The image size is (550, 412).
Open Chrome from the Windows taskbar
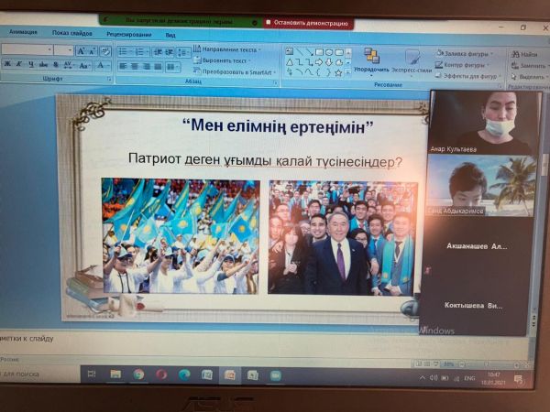[x=139, y=374]
